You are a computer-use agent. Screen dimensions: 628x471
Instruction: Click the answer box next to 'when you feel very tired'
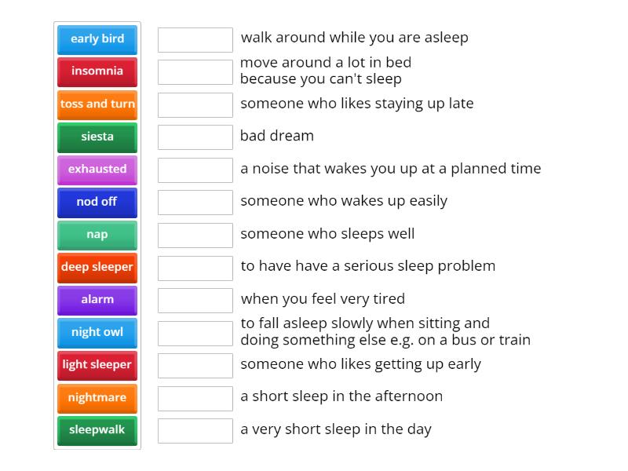195,299
